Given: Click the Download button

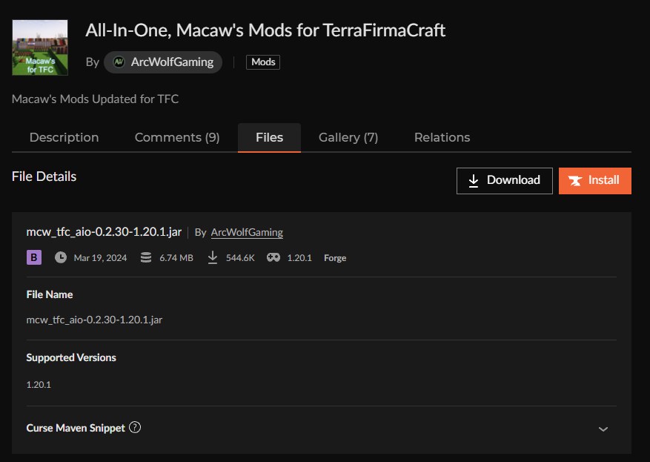Looking at the screenshot, I should pos(504,180).
